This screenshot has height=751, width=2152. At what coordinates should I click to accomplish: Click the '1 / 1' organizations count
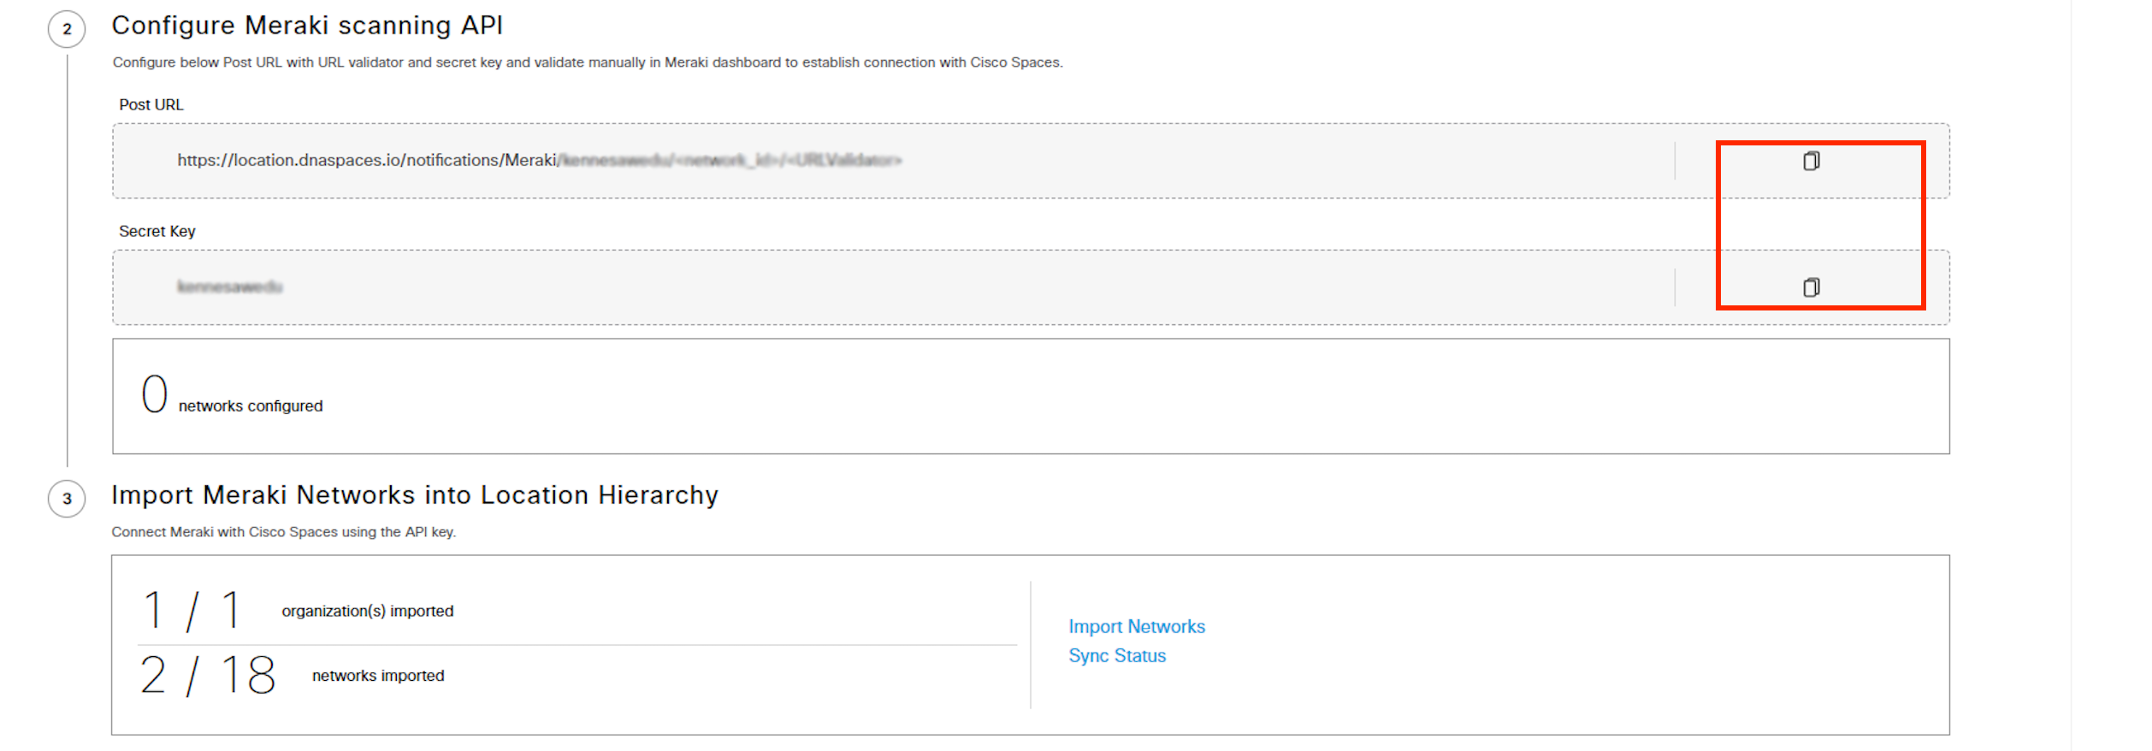[192, 611]
